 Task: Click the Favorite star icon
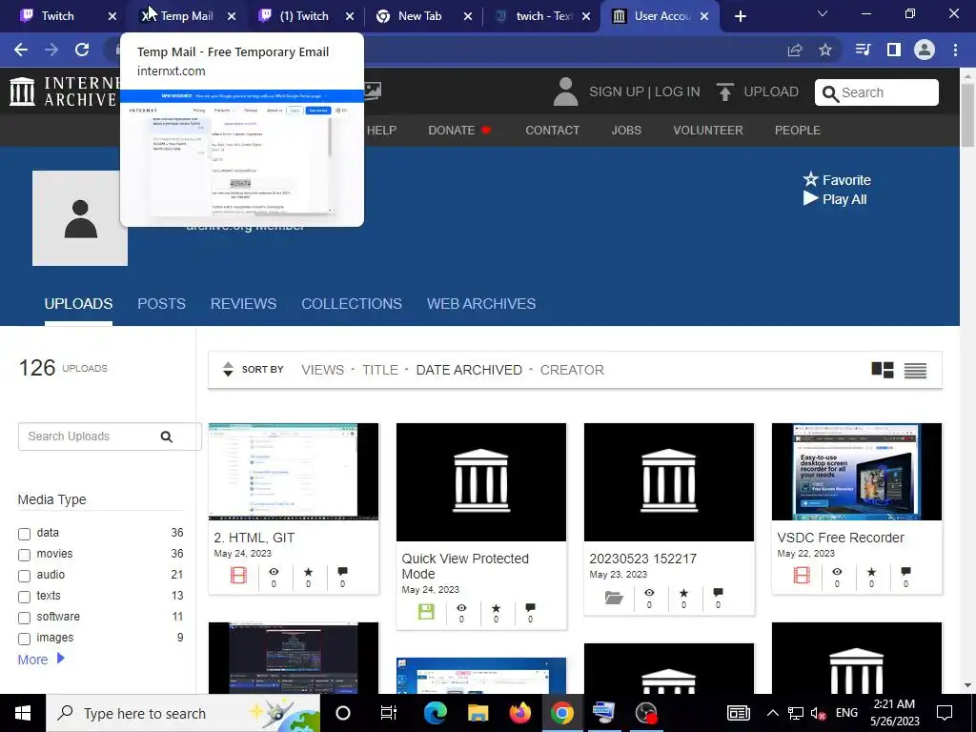click(x=810, y=179)
